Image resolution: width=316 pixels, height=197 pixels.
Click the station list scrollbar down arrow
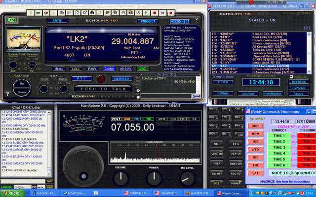point(309,72)
